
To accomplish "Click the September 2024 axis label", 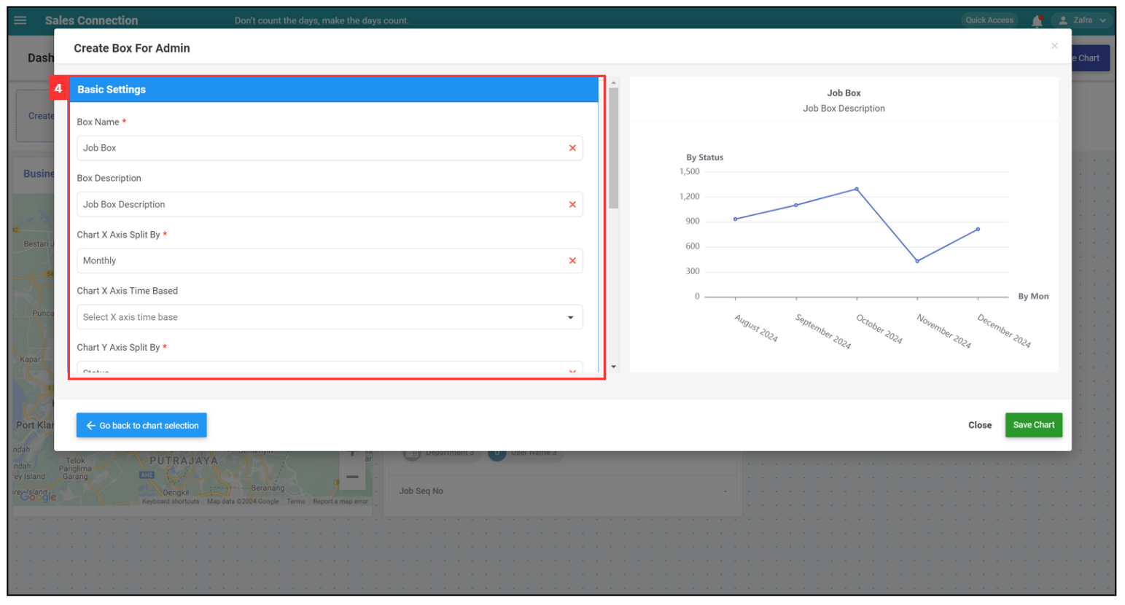I will tap(823, 332).
